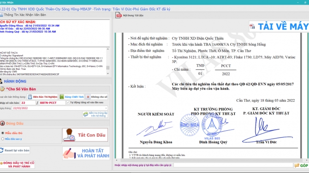Viewport: 309px width, 173px height.
Task: Click the BBTN-PCCT document code field
Action: click(52, 103)
